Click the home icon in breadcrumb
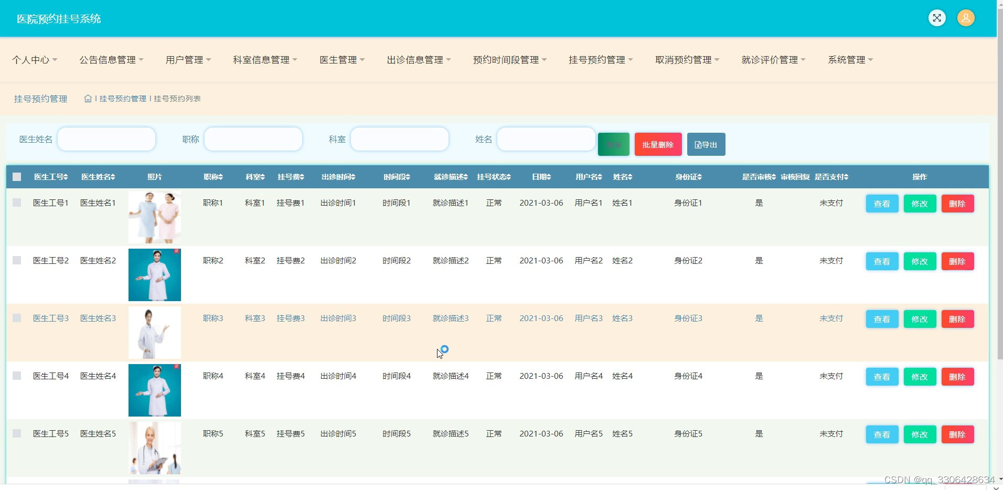Screen dimensions: 1003x490 tap(88, 99)
